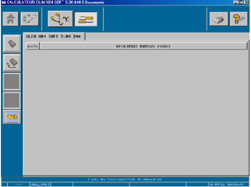Click the yellow eraser clearing icon
This screenshot has height=187, width=251.
coord(12,117)
